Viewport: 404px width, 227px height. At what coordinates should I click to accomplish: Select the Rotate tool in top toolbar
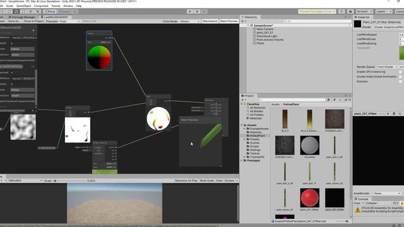tap(9, 11)
